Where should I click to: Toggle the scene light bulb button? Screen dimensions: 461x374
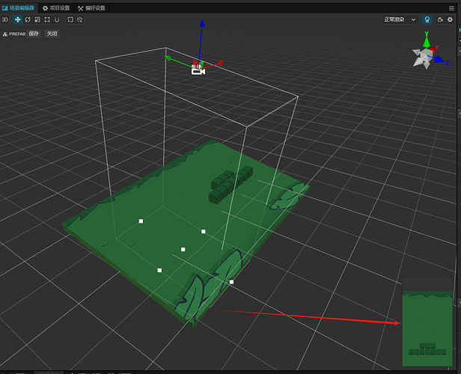(x=427, y=19)
